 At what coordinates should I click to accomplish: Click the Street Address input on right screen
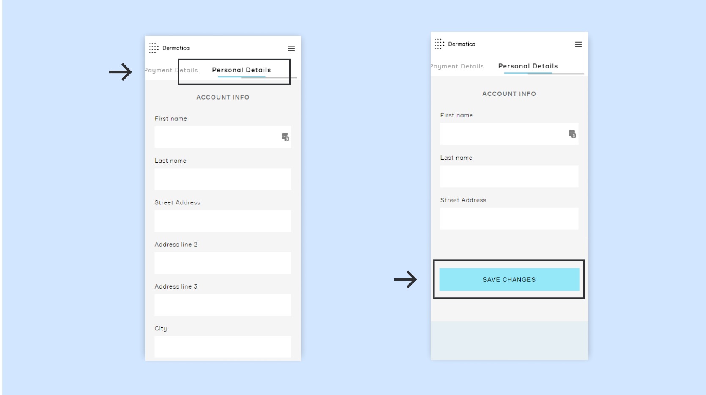click(x=509, y=219)
